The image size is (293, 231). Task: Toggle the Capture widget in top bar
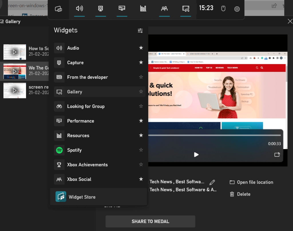point(100,9)
